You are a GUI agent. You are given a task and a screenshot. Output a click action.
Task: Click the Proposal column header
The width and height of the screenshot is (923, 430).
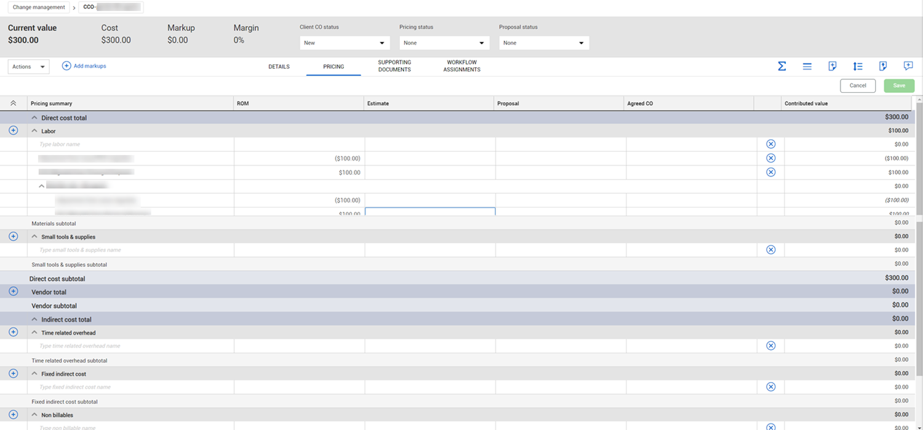pyautogui.click(x=559, y=103)
